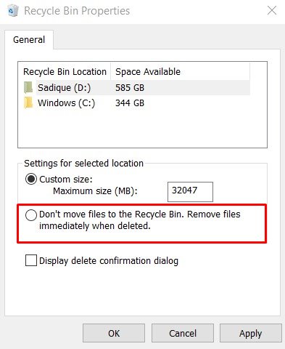
Task: Click the OK button
Action: 114,333
